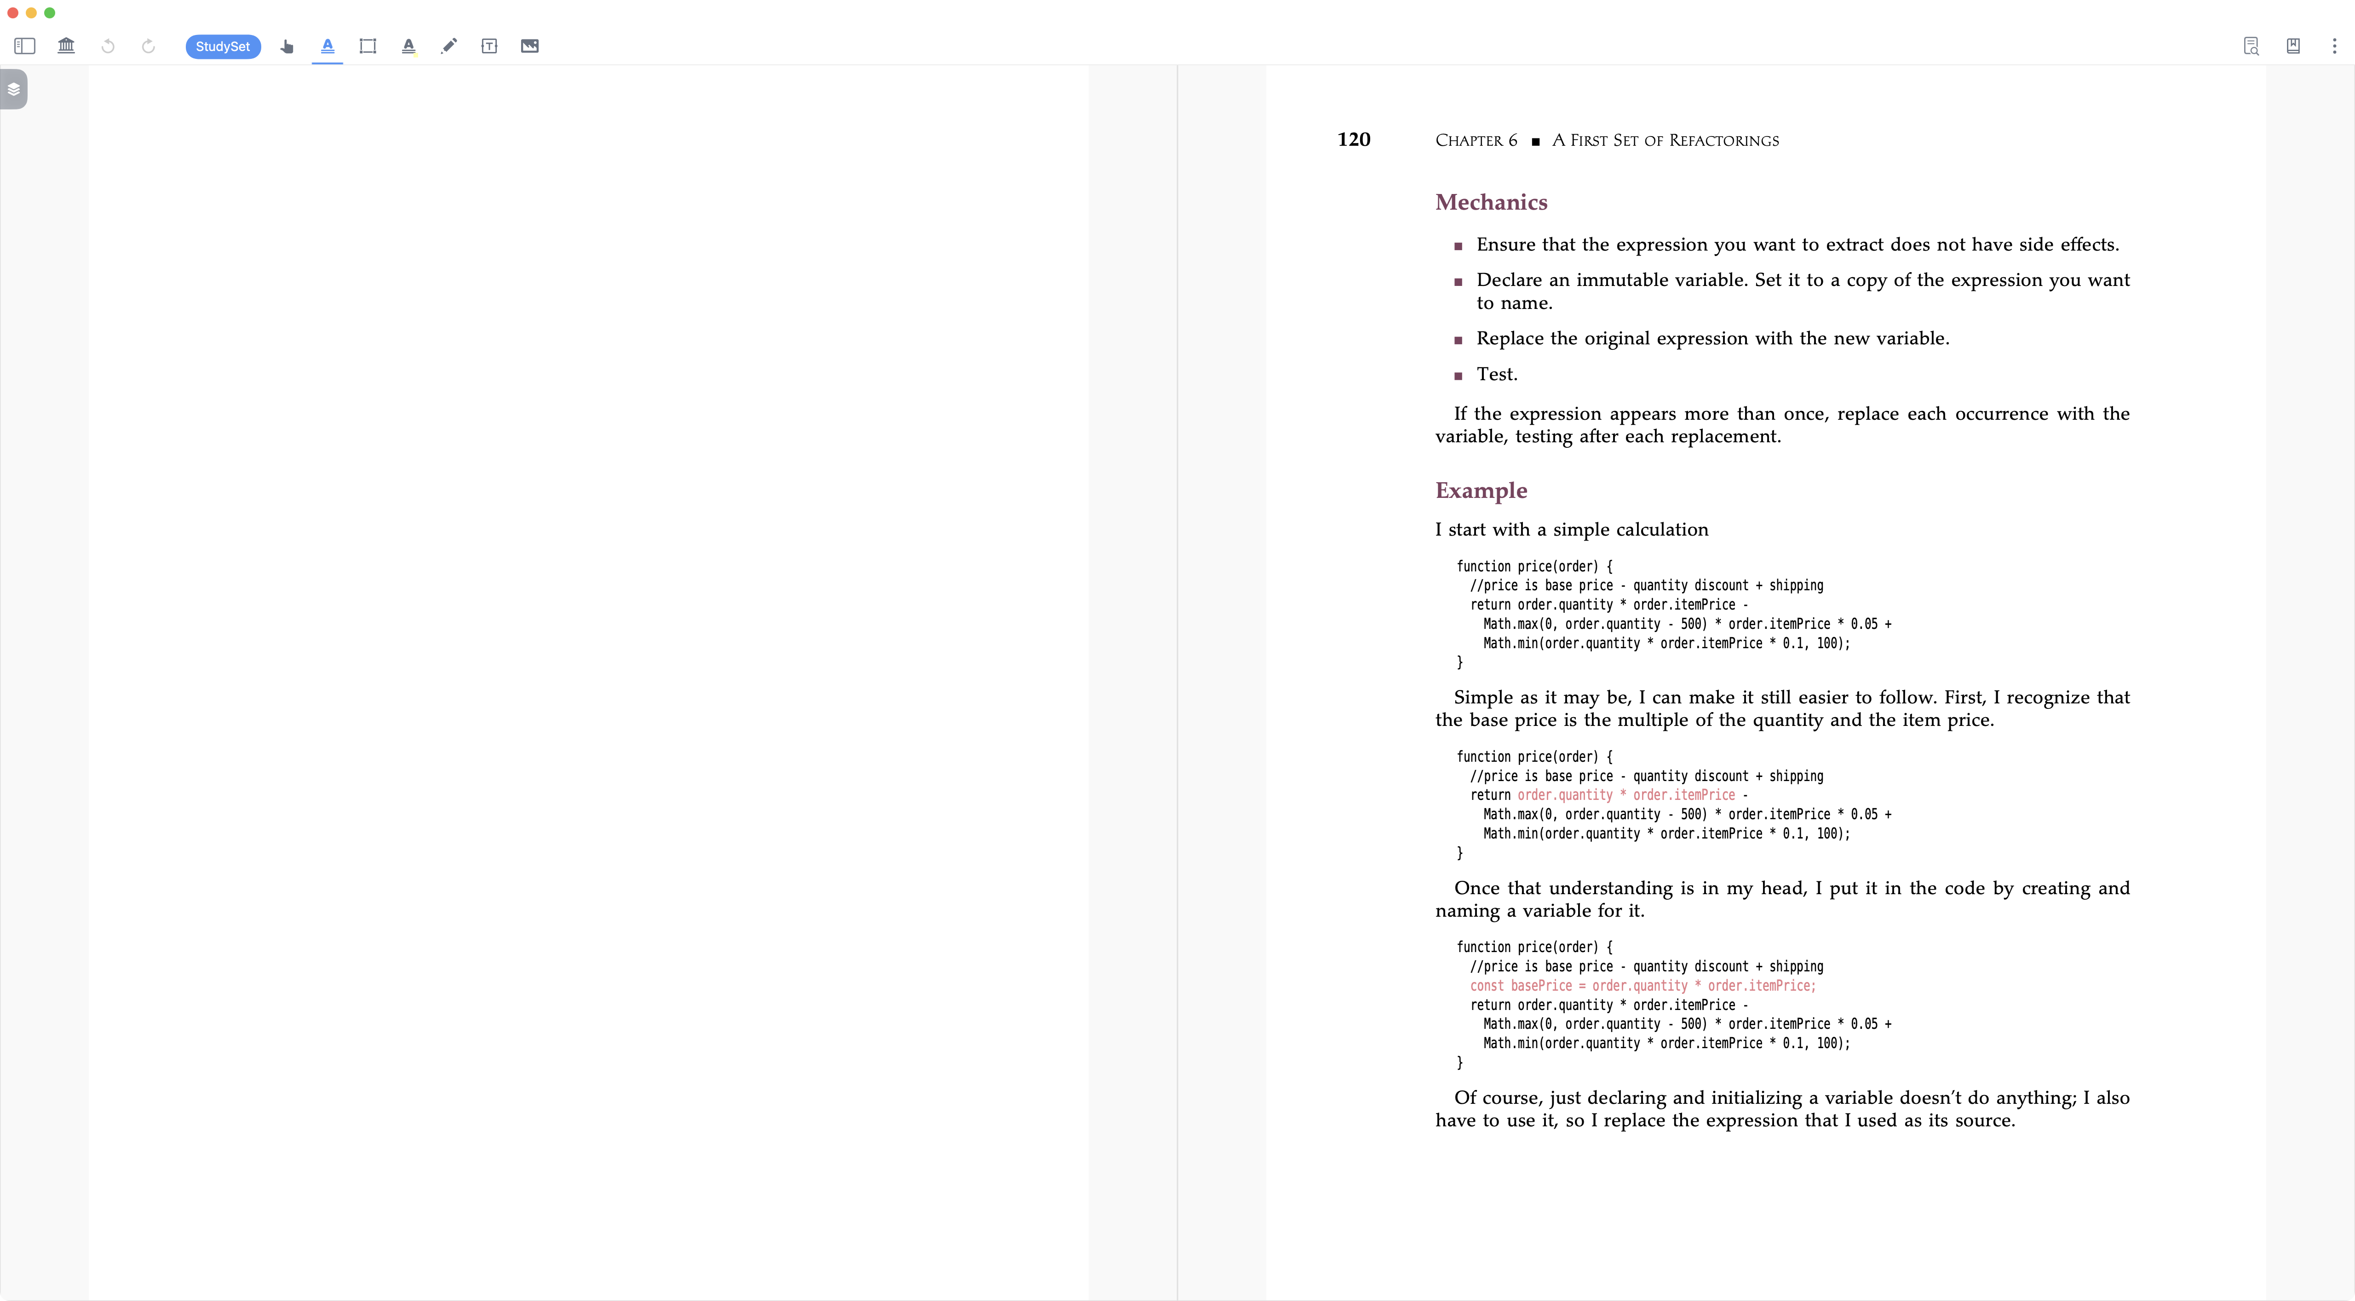2355x1301 pixels.
Task: Click the 'Test.' bullet item
Action: point(1497,375)
